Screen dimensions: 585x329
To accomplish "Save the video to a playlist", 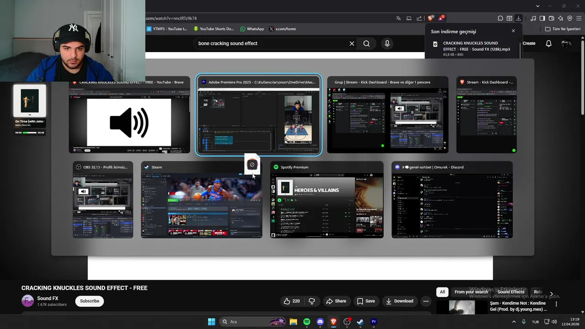I will click(366, 301).
